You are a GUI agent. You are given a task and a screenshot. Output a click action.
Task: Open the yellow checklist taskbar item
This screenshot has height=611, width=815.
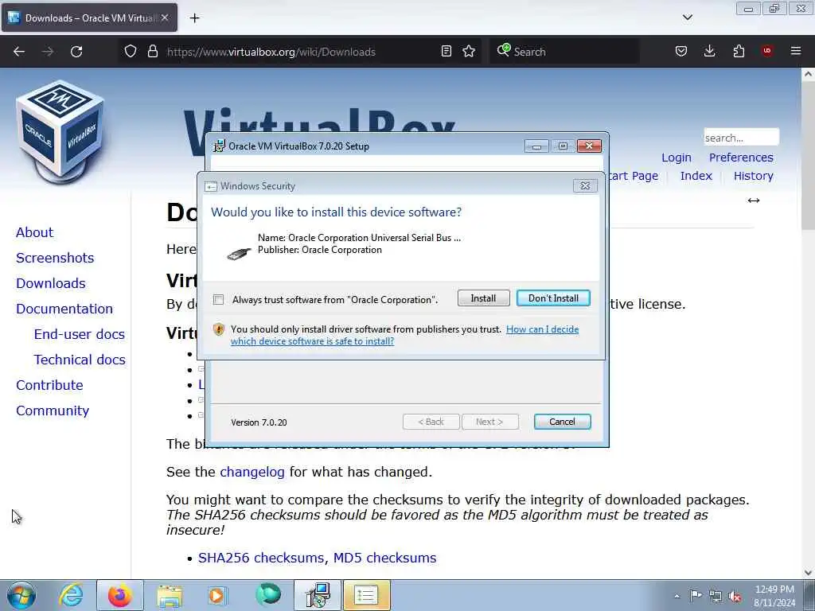coord(366,595)
